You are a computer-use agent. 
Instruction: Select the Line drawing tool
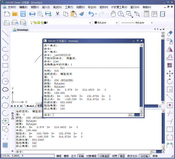coord(5,33)
